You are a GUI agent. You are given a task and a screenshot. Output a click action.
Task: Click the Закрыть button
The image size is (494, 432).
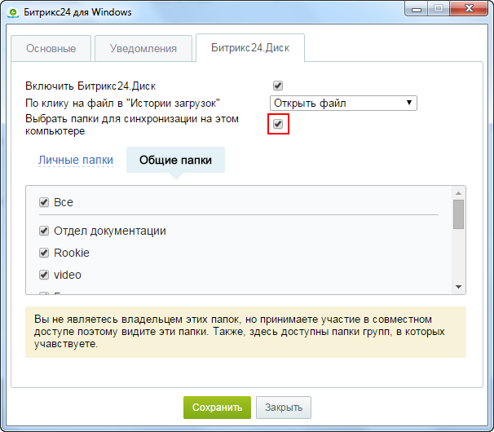tap(284, 408)
